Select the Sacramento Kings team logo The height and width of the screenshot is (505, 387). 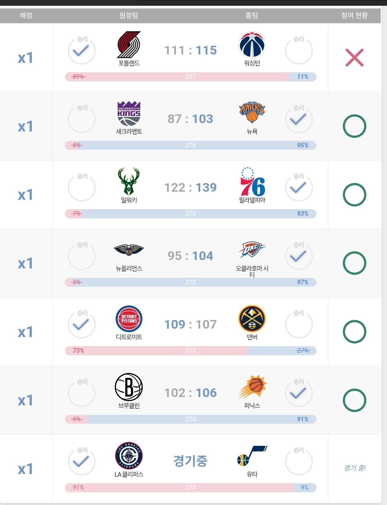[129, 113]
